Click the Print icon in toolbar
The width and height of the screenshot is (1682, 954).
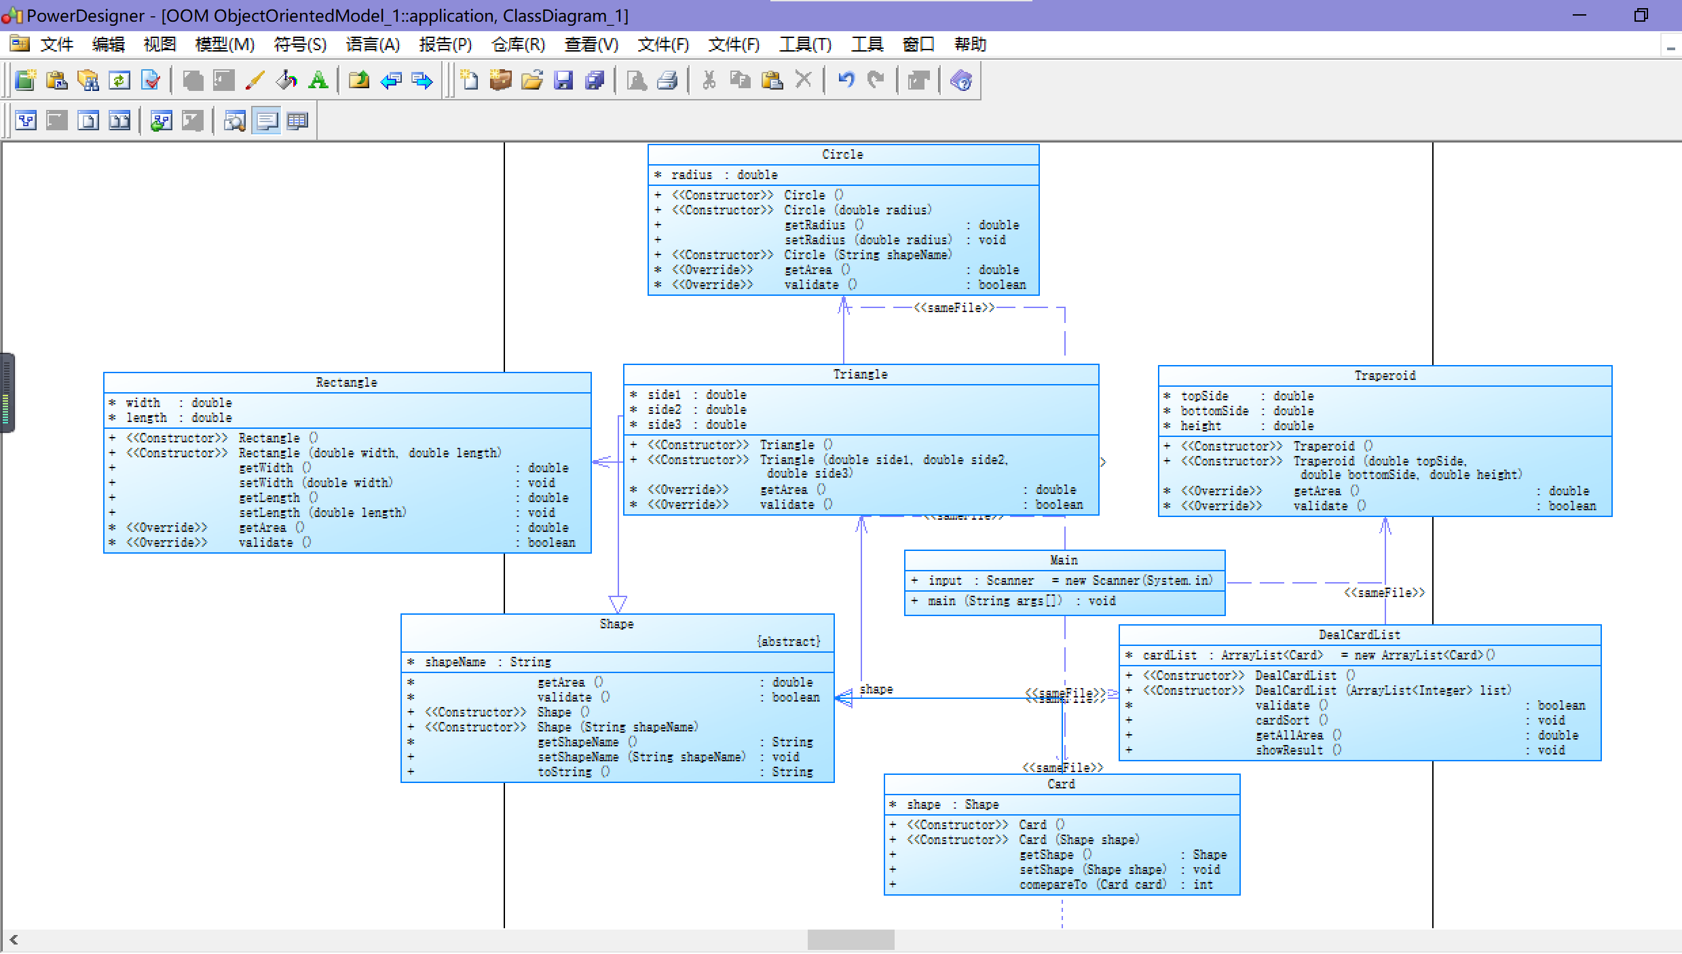(668, 81)
